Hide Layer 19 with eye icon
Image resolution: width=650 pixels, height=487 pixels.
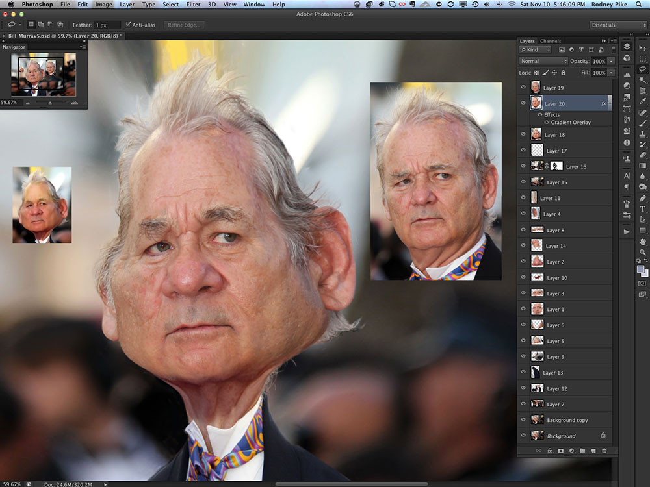click(523, 88)
